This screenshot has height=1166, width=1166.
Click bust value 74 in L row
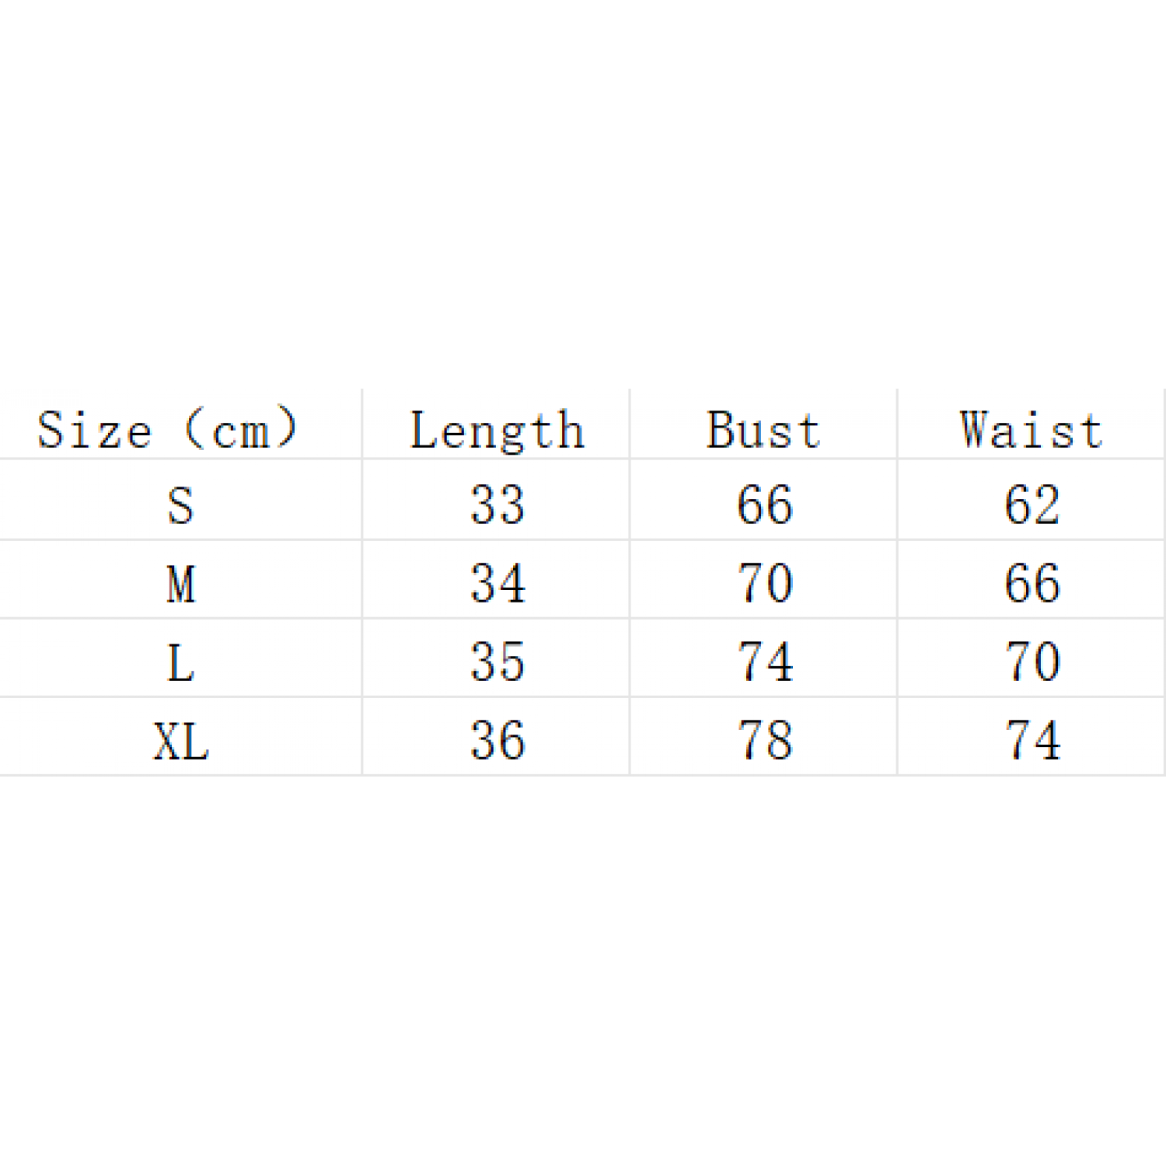[765, 662]
